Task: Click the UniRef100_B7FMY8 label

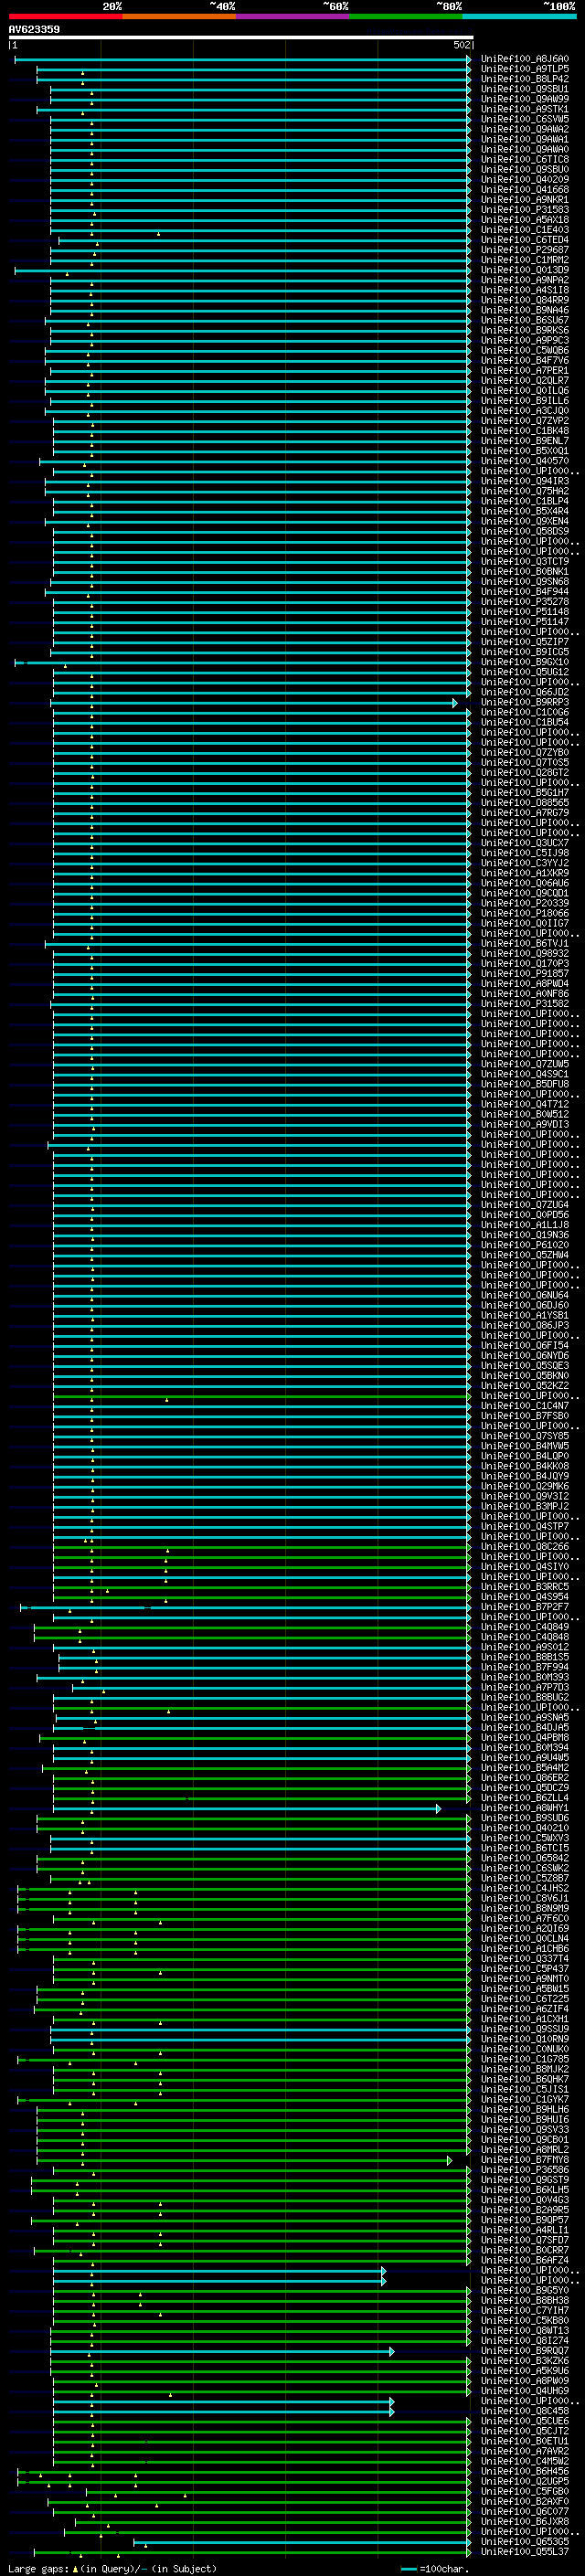Action: click(x=525, y=2160)
